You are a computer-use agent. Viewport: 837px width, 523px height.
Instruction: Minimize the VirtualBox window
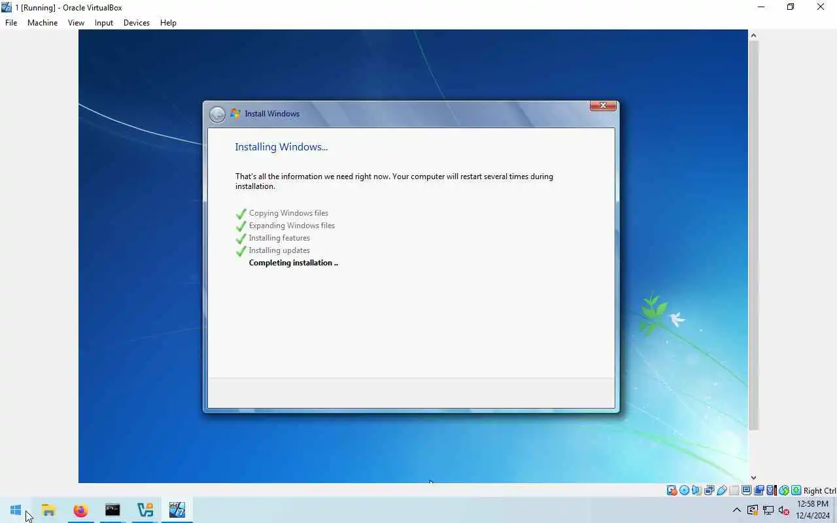click(761, 7)
